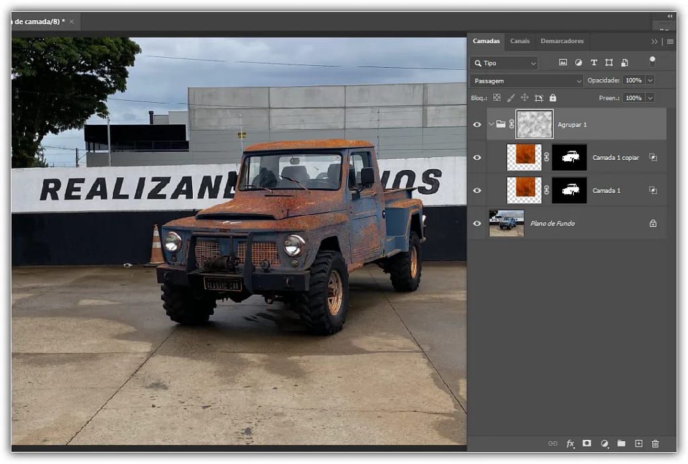Select Camada 1 copiar rust texture thumbnail
The height and width of the screenshot is (464, 688).
524,157
